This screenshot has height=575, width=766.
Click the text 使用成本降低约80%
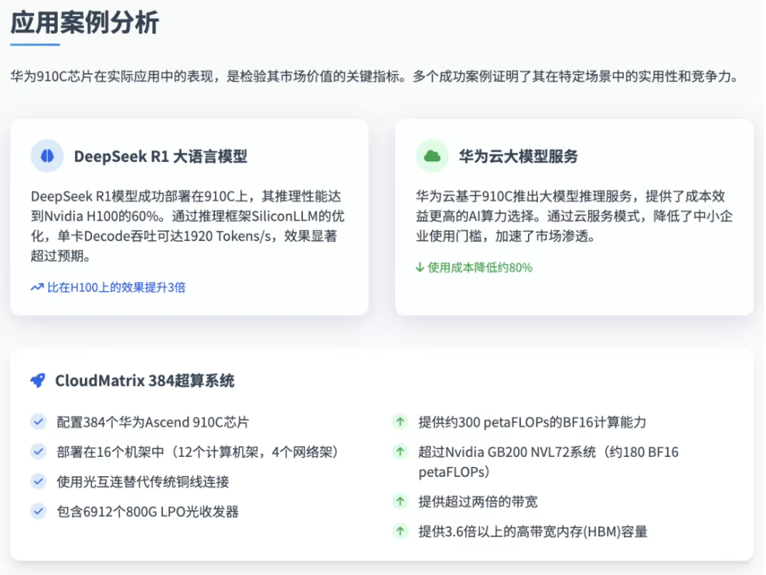[480, 267]
